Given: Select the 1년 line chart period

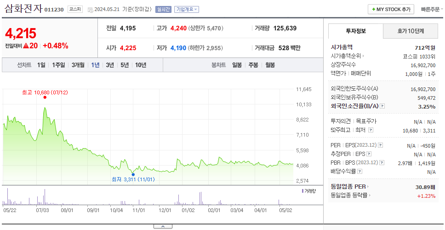Looking at the screenshot, I should point(95,65).
